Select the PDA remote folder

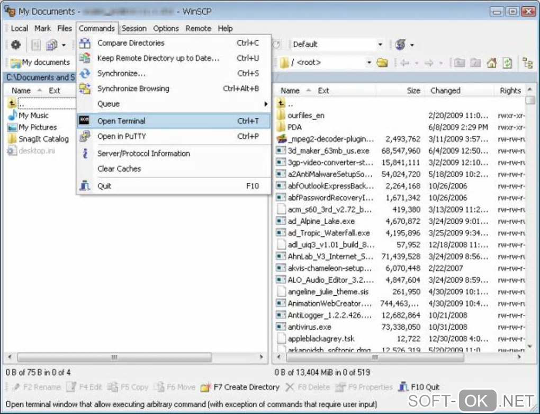coord(294,127)
